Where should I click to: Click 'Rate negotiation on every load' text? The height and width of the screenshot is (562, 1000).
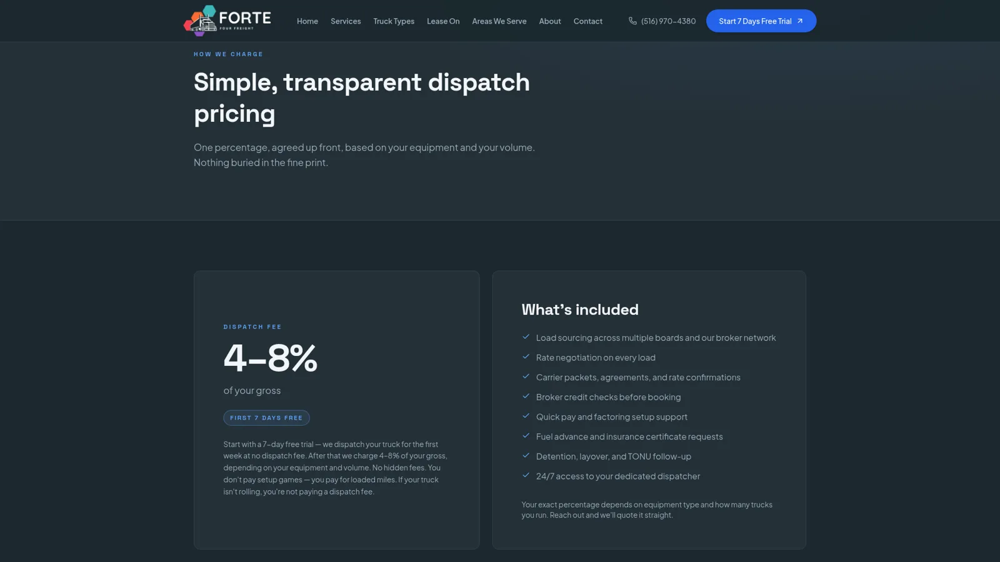click(x=596, y=357)
